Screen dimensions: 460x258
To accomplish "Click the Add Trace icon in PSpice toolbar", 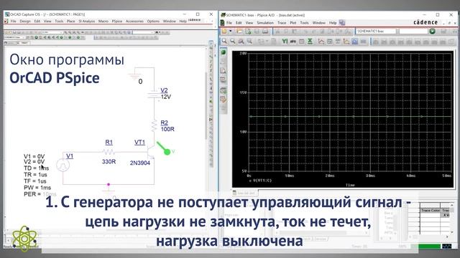I will tap(321, 42).
